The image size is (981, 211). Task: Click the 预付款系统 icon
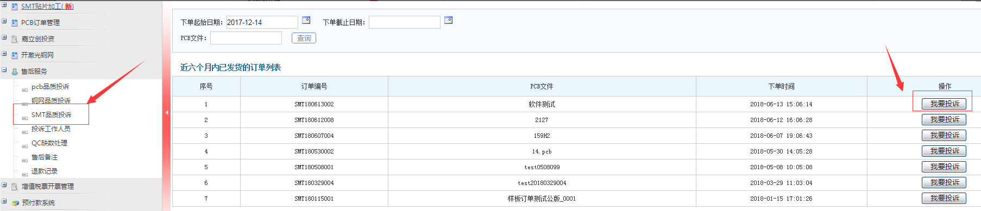click(x=15, y=203)
